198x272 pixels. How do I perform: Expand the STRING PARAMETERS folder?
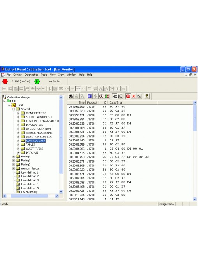pos(18,117)
